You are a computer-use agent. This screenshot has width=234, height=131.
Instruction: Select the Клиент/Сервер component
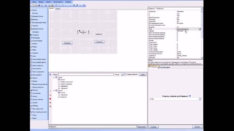coord(37,41)
